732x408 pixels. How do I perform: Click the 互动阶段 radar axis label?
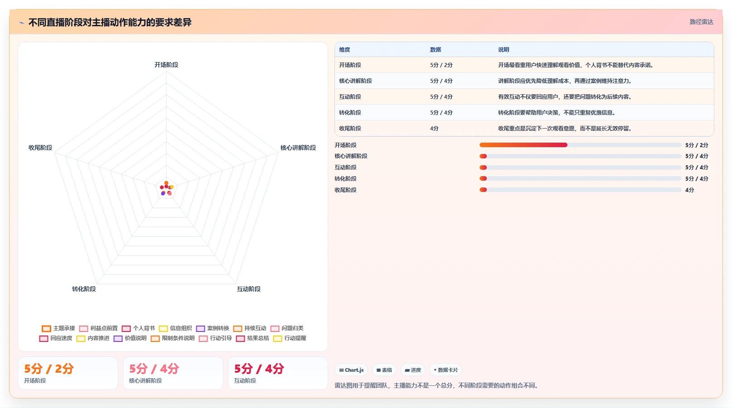(249, 289)
